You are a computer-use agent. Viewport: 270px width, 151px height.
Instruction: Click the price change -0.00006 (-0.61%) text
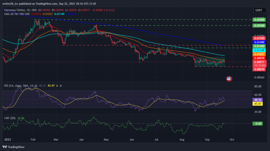coord(103,10)
